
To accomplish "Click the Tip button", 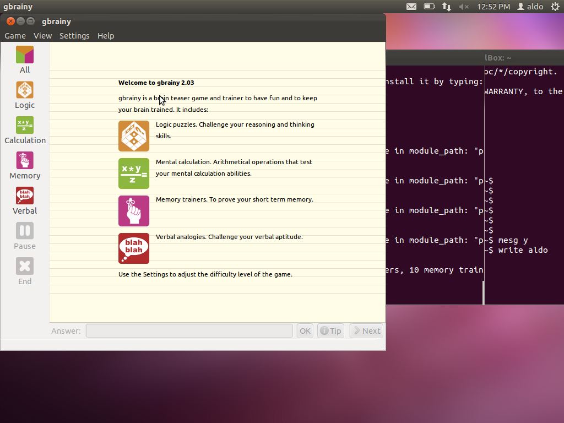I will point(330,330).
